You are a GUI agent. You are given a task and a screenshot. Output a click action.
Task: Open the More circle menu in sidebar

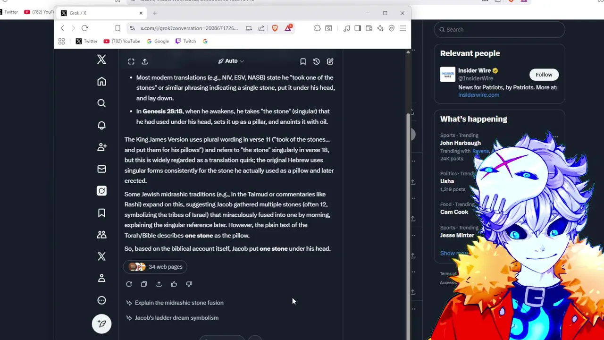coord(101,300)
